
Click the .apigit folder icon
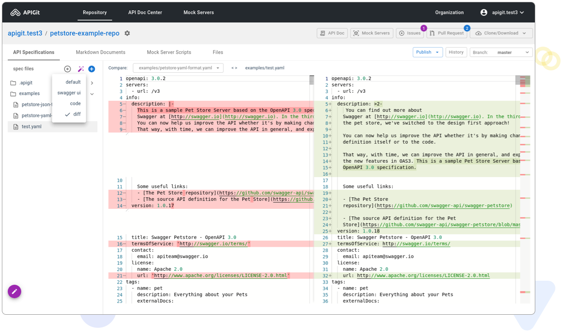pos(14,83)
